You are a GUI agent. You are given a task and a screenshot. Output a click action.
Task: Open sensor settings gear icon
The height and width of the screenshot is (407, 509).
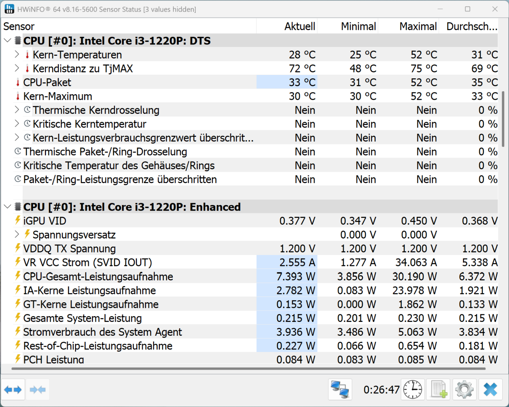coord(464,389)
